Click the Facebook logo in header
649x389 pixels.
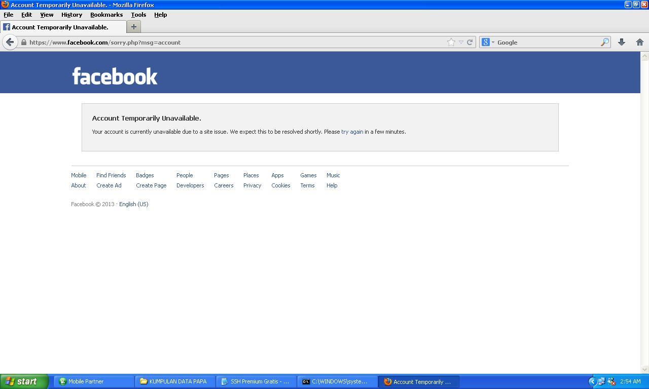point(115,76)
